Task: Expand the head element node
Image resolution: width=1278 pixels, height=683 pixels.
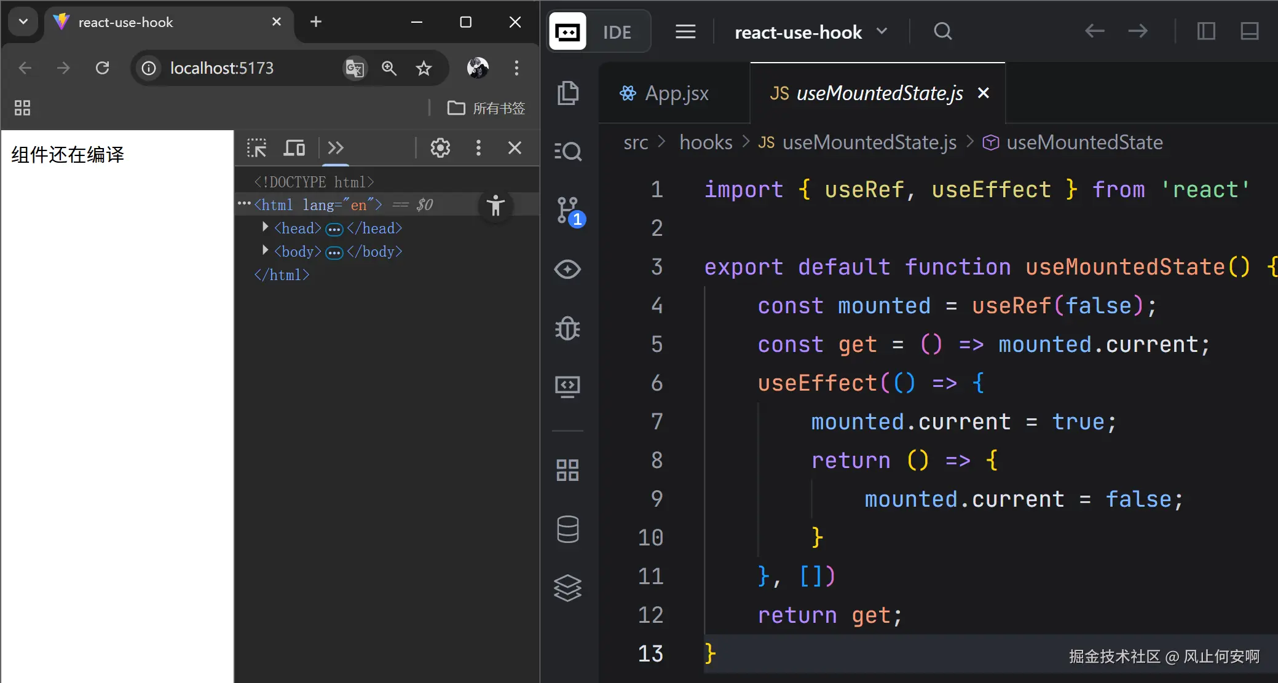Action: pyautogui.click(x=265, y=228)
